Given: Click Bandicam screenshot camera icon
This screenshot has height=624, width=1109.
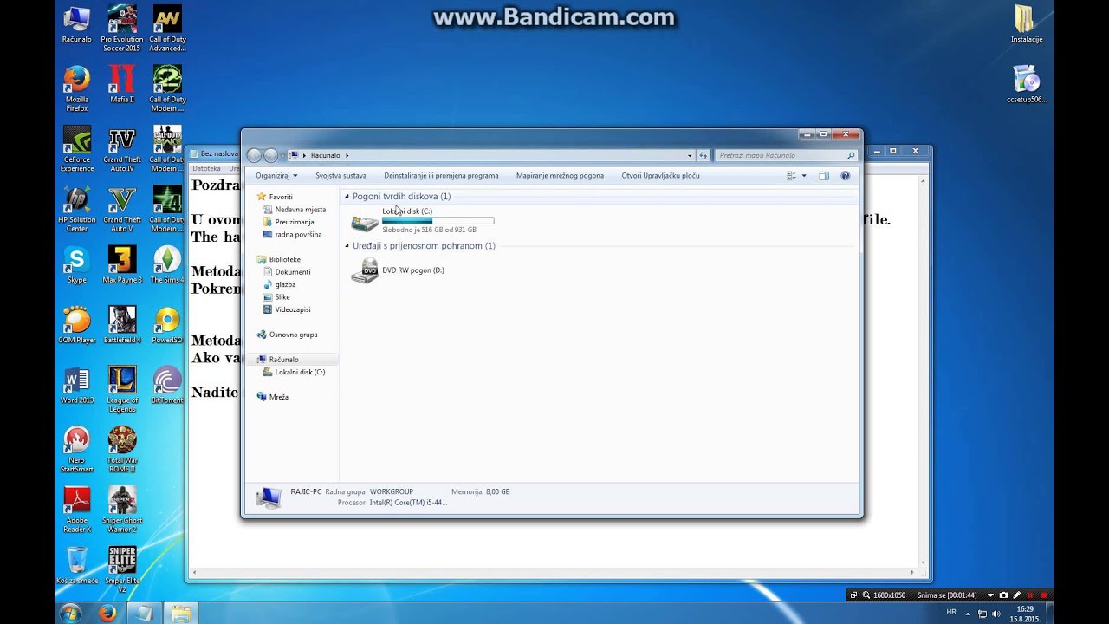Looking at the screenshot, I should tap(1003, 595).
